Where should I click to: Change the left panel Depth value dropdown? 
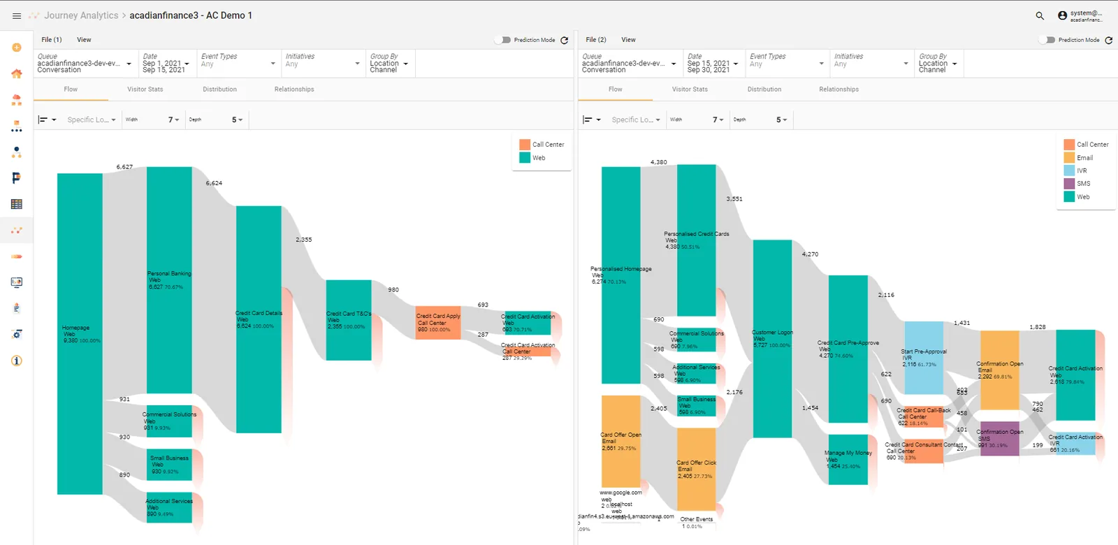[238, 120]
